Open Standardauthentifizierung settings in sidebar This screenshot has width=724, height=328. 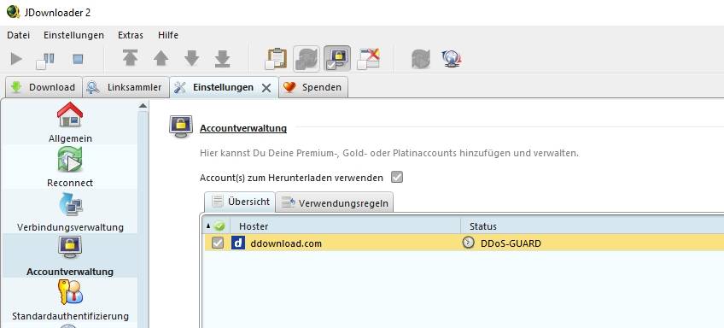[x=70, y=300]
